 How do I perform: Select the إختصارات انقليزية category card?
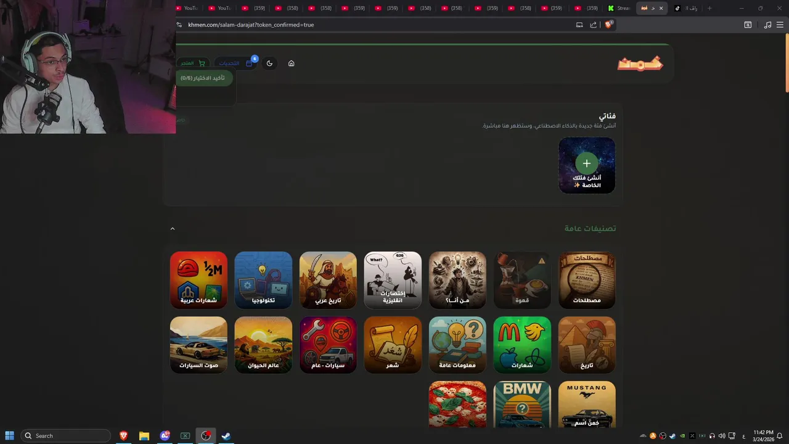(x=393, y=280)
